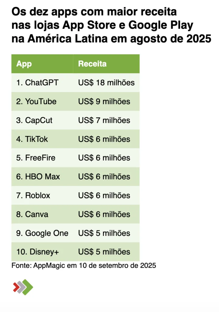Select the TikTok row
This screenshot has width=219, height=312.
[x=75, y=139]
